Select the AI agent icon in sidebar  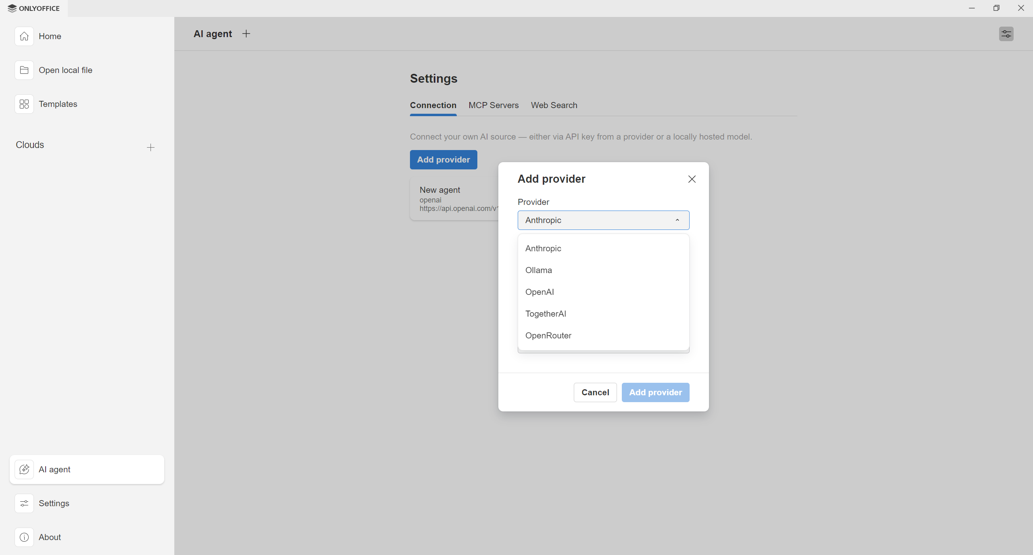point(24,469)
